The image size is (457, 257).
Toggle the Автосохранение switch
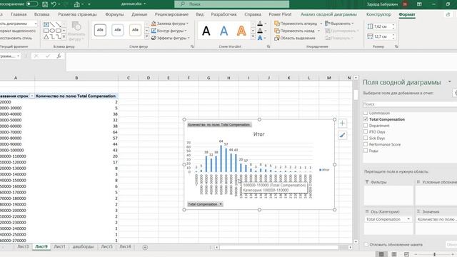pos(31,4)
